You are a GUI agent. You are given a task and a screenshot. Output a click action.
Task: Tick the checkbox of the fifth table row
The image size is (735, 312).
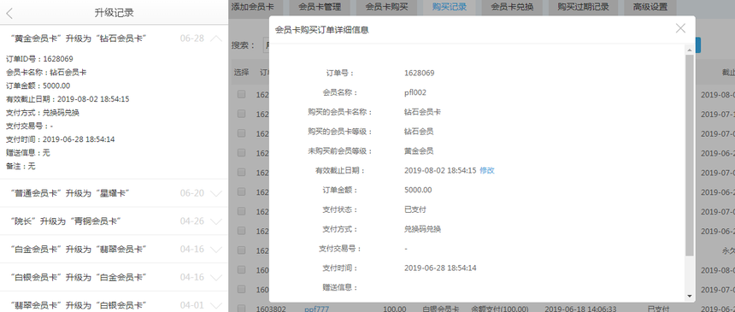pyautogui.click(x=241, y=172)
